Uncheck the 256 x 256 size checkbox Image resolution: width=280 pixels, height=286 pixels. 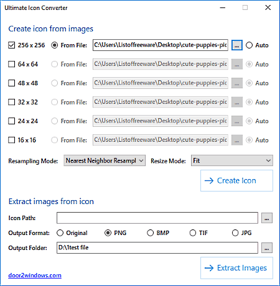[x=12, y=45]
